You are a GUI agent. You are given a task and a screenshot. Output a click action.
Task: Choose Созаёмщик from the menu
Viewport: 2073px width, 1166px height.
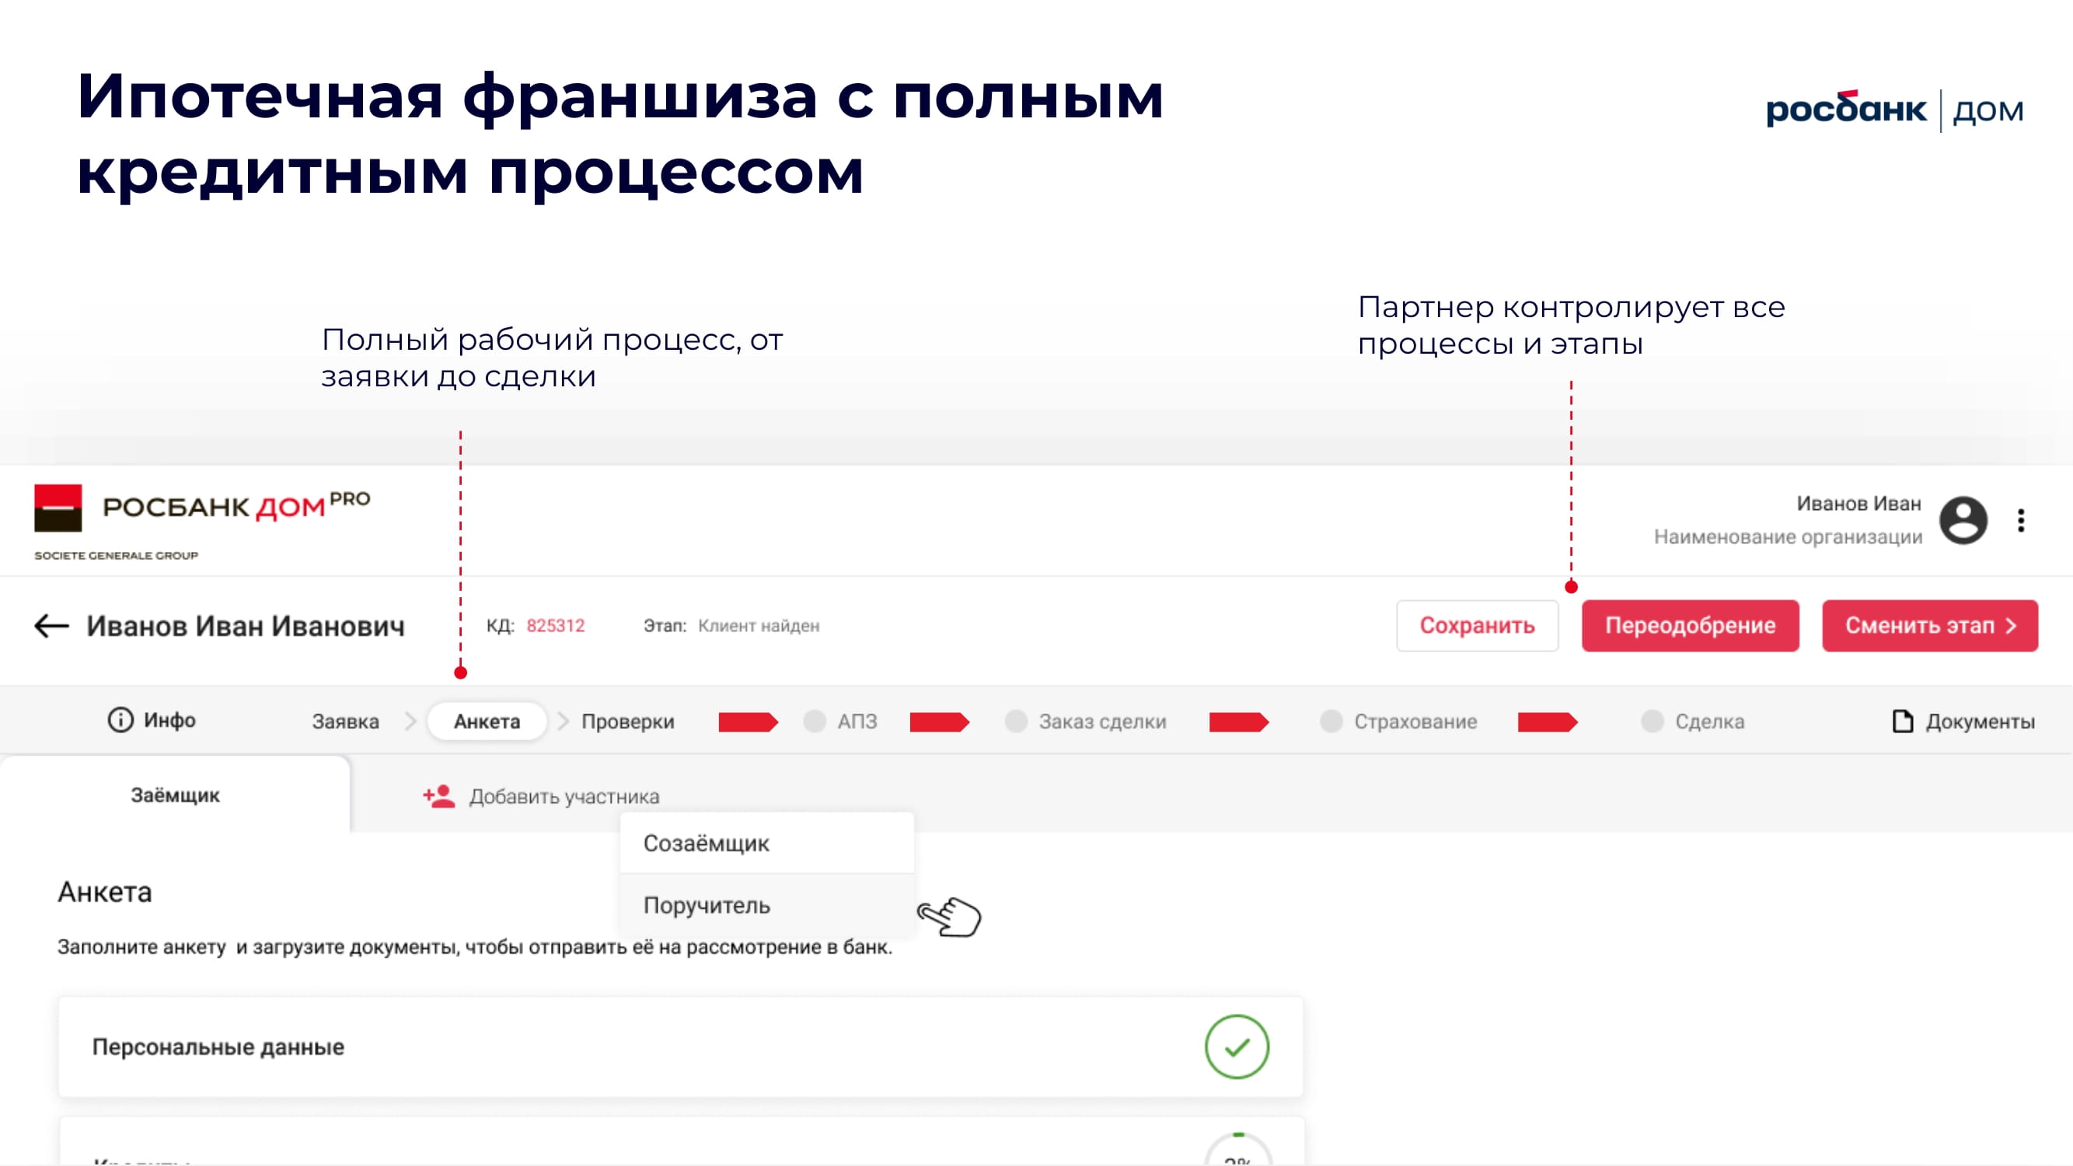[767, 843]
